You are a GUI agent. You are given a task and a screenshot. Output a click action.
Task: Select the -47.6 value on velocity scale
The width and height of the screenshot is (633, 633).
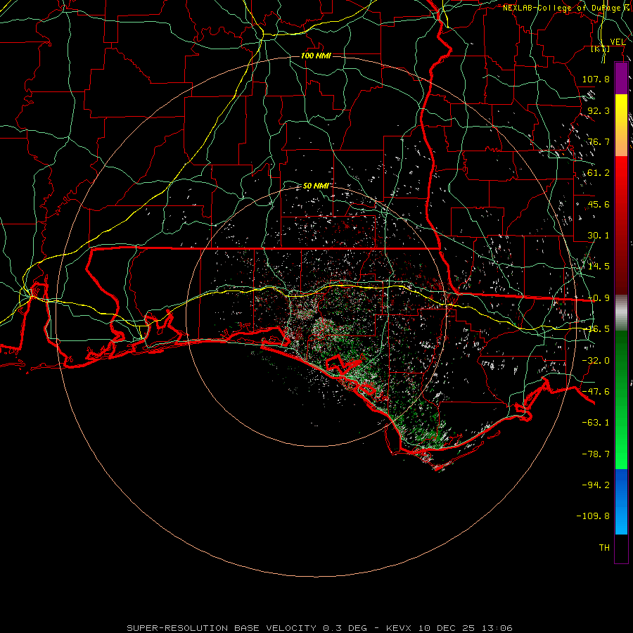[596, 392]
